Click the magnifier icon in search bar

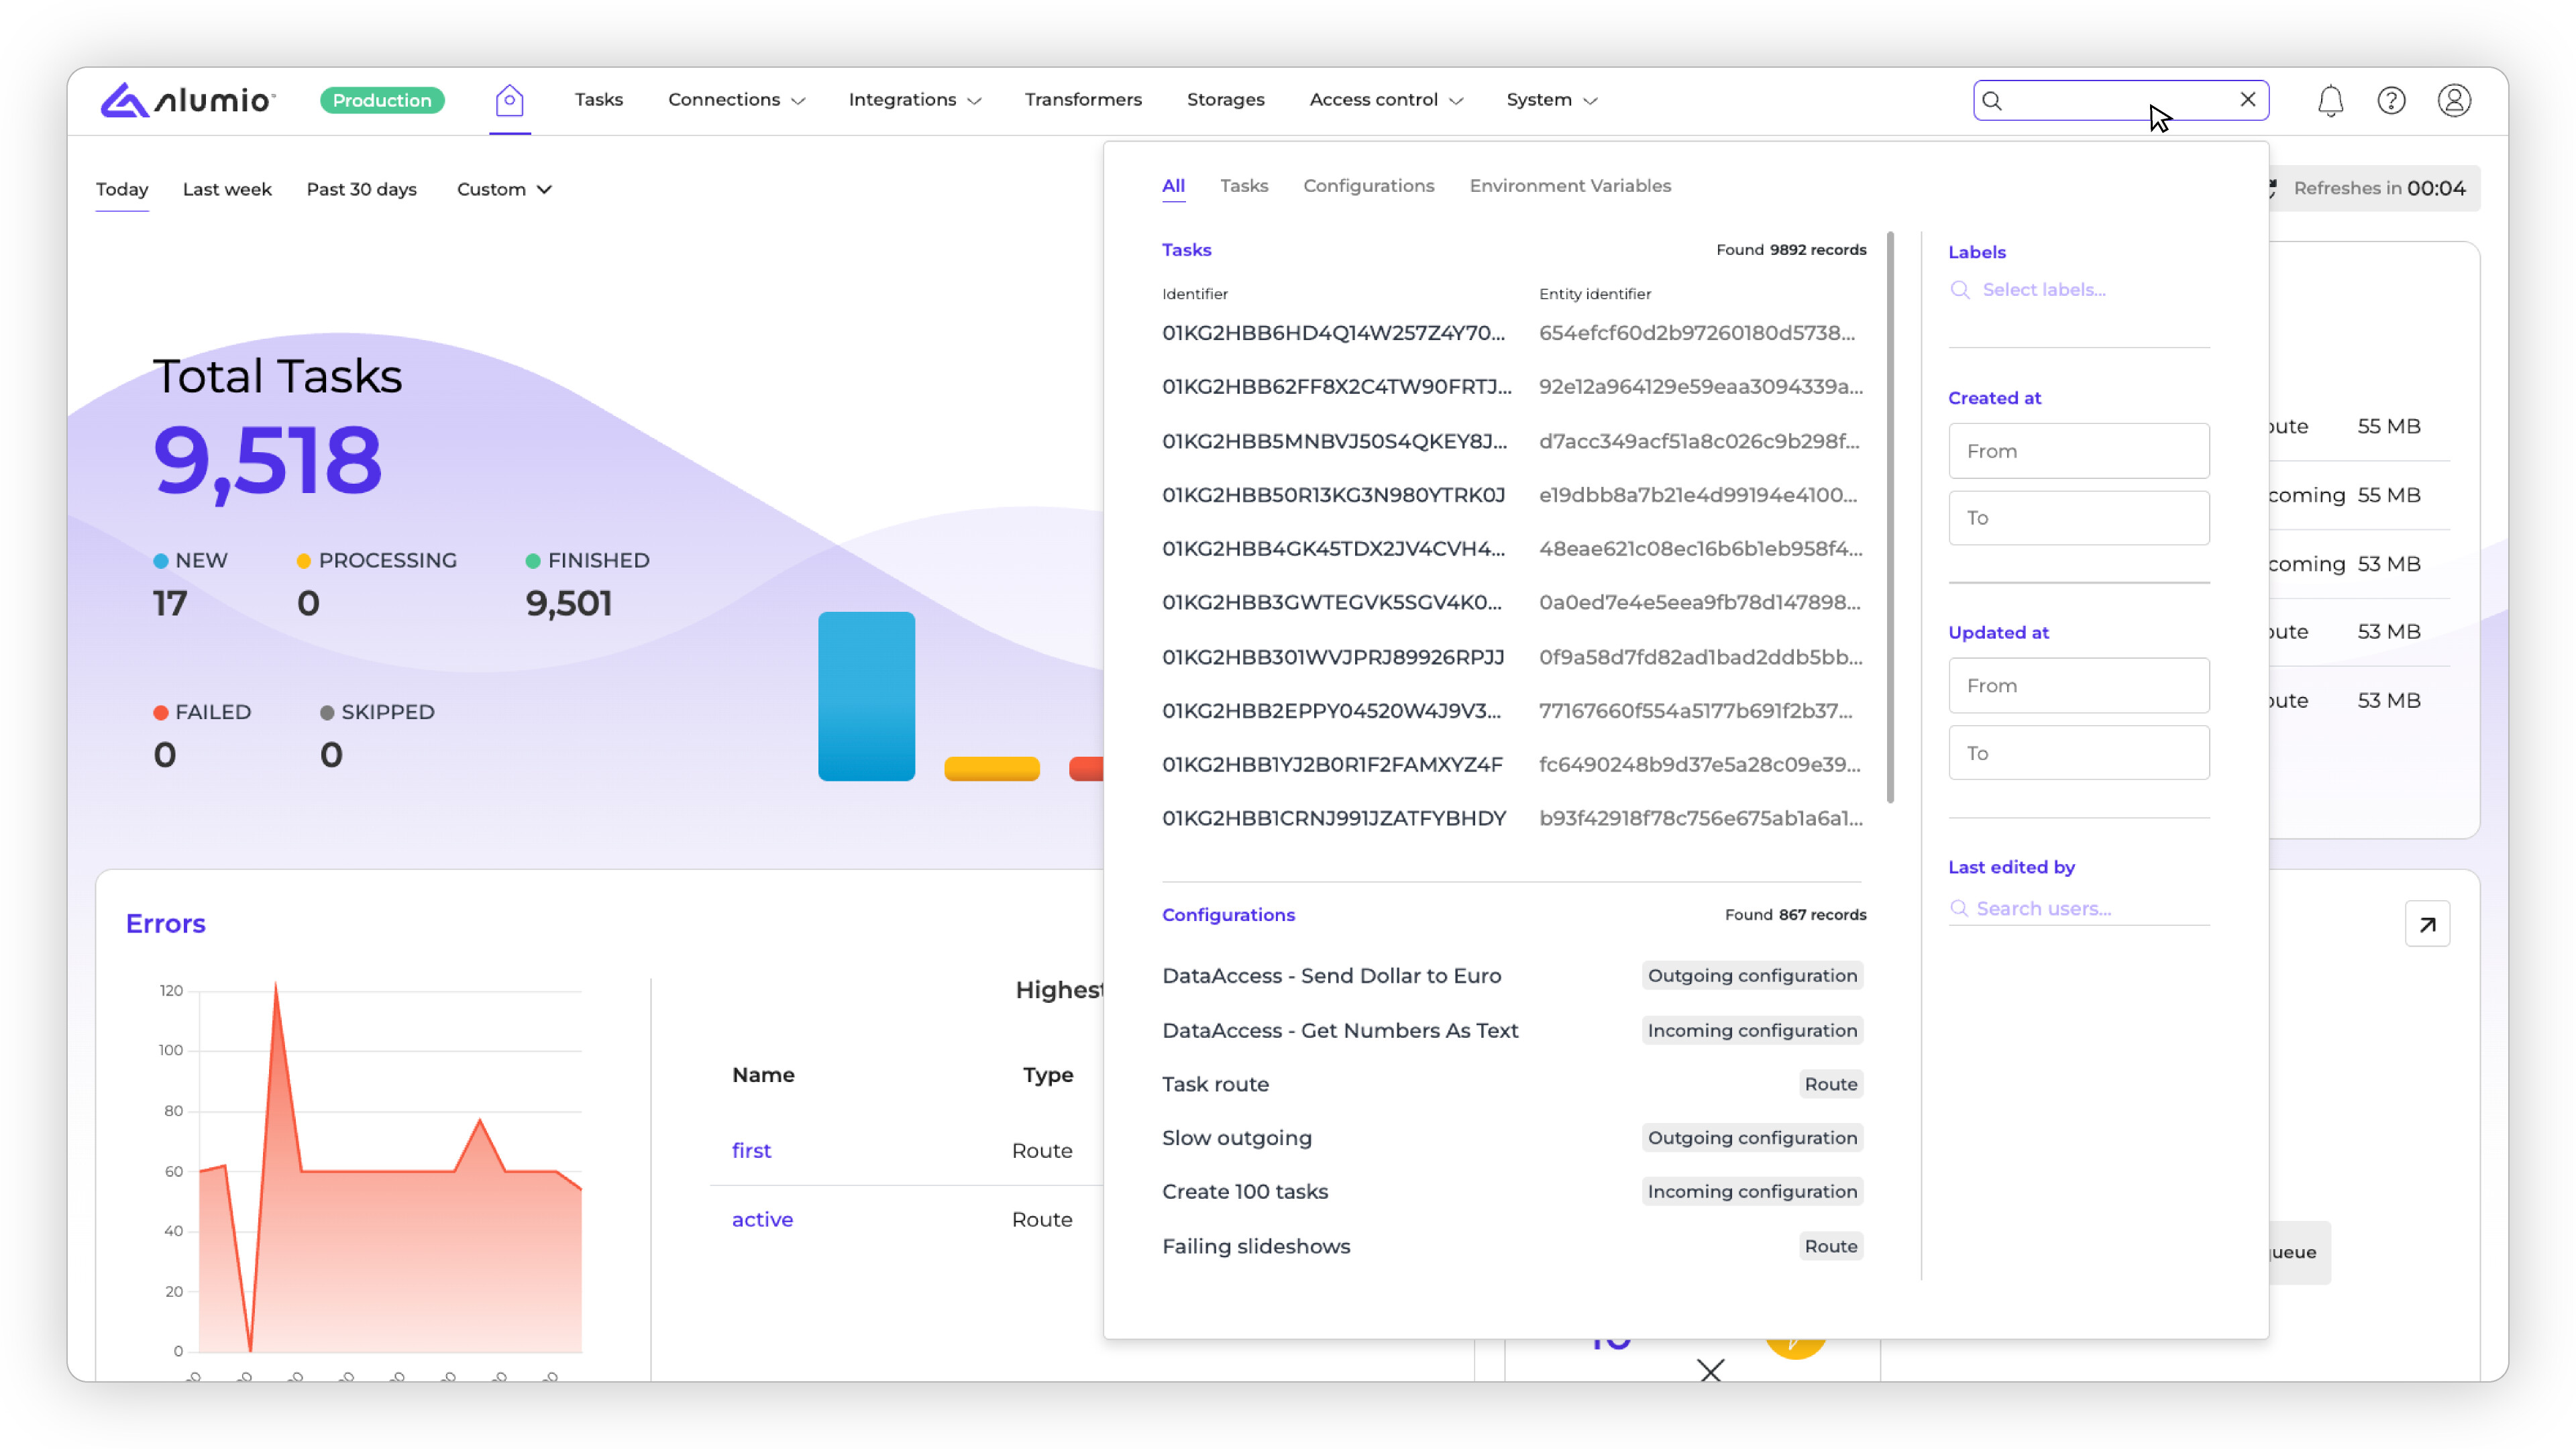coord(1992,100)
